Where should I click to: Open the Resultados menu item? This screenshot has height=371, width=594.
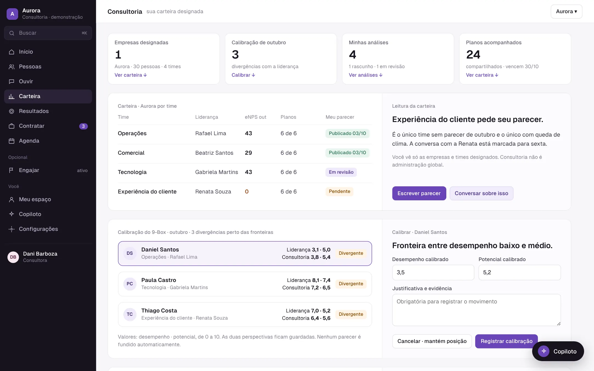point(48,111)
